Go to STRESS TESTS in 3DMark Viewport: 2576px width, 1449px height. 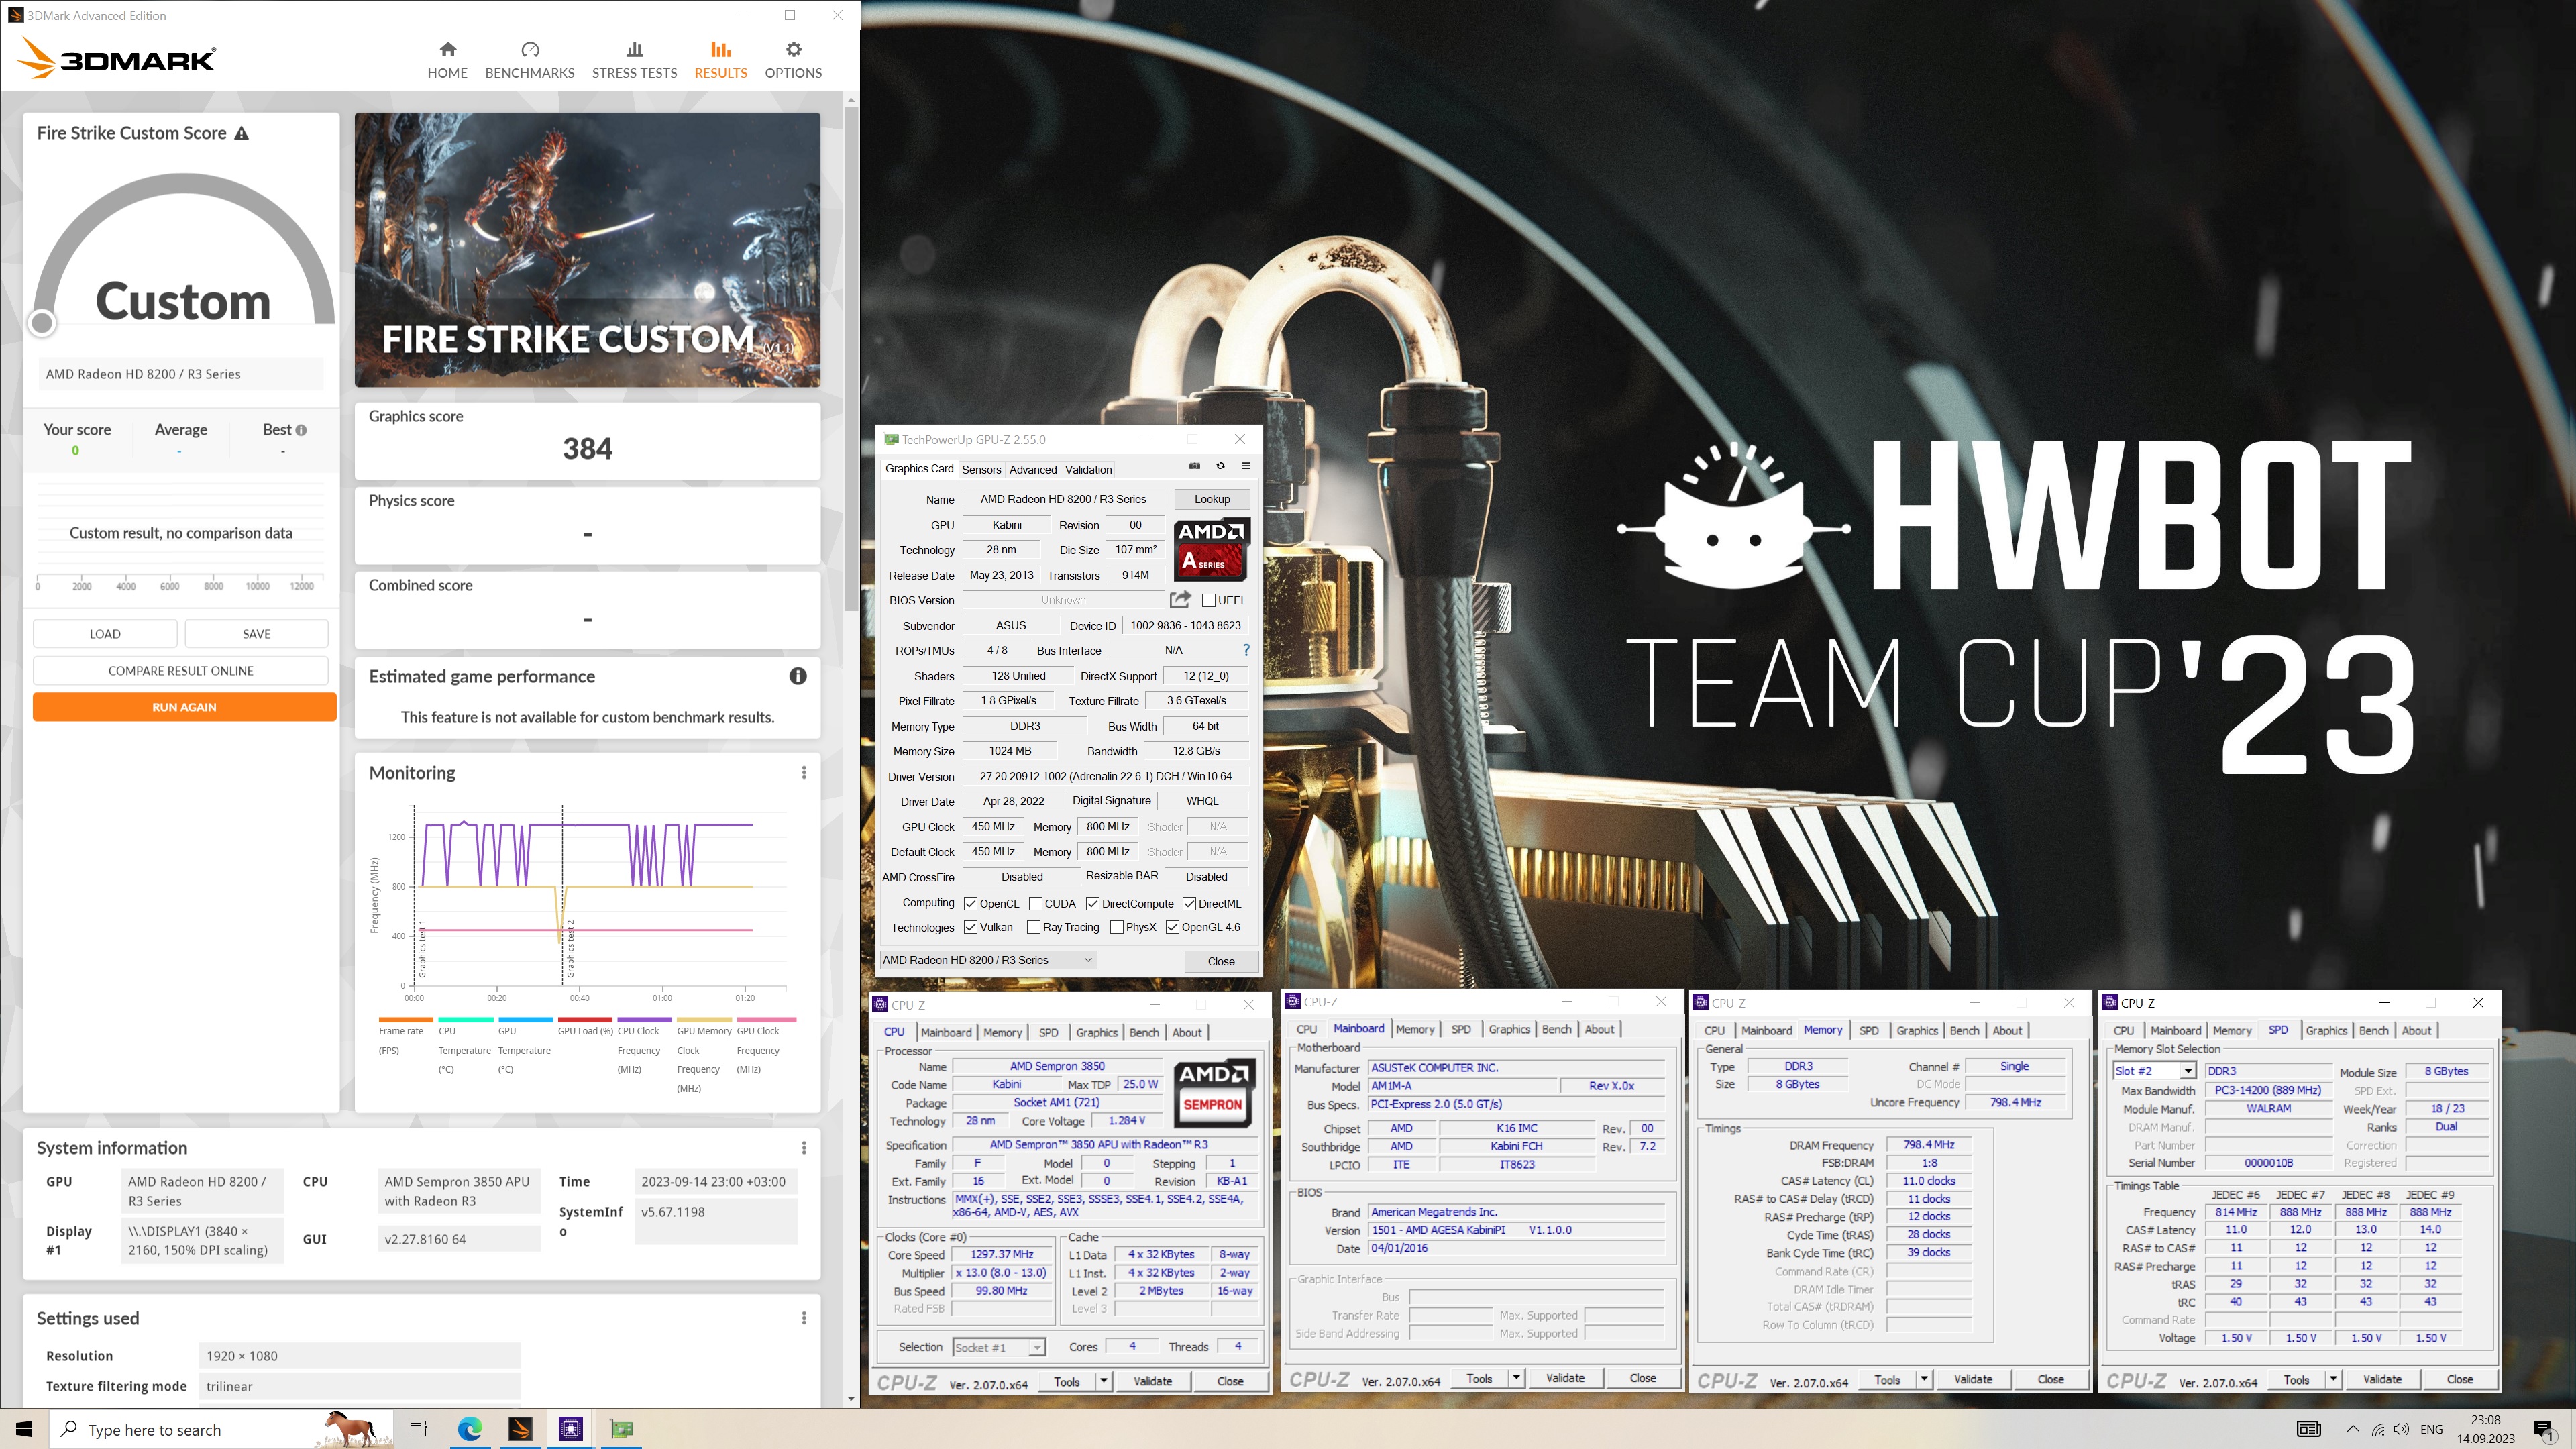tap(634, 60)
